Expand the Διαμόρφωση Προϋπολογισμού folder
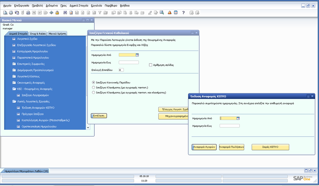319x186 pixels. click(x=14, y=70)
